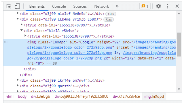Select the class="lnXdpd" attribute text
The image size is (182, 105).
tap(53, 42)
